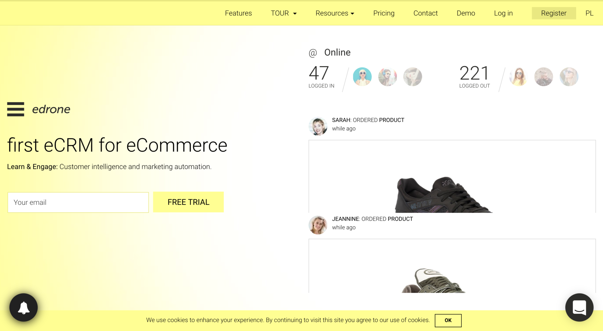603x331 pixels.
Task: Click the @ icon next to Online
Action: (313, 53)
